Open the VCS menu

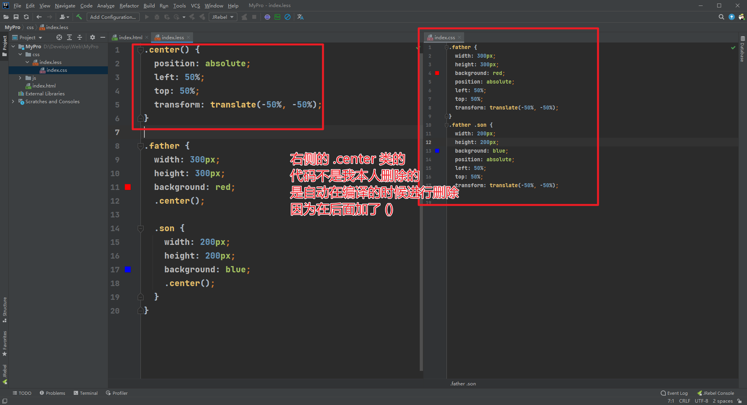[195, 5]
